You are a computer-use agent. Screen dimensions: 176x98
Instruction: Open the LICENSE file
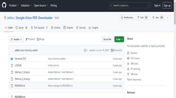pyautogui.click(x=18, y=65)
